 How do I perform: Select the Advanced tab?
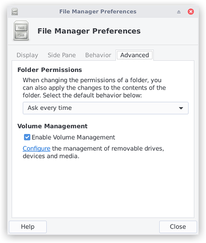(x=135, y=55)
